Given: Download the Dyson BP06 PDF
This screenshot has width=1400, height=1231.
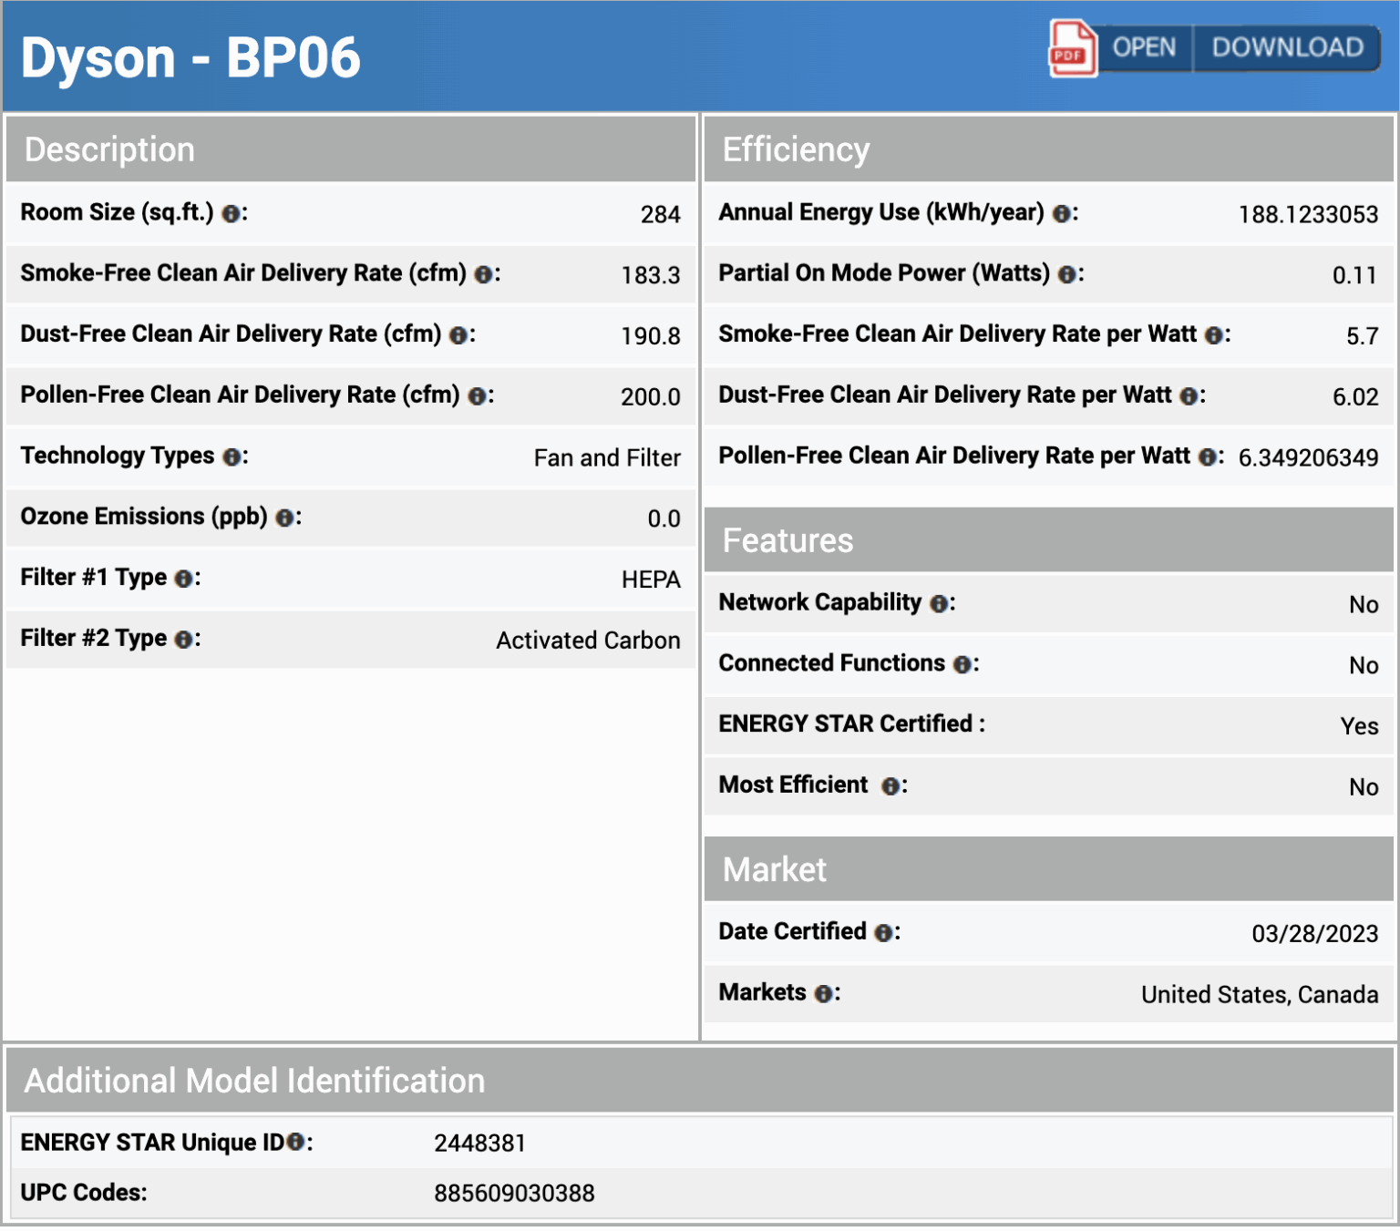Looking at the screenshot, I should coord(1287,47).
